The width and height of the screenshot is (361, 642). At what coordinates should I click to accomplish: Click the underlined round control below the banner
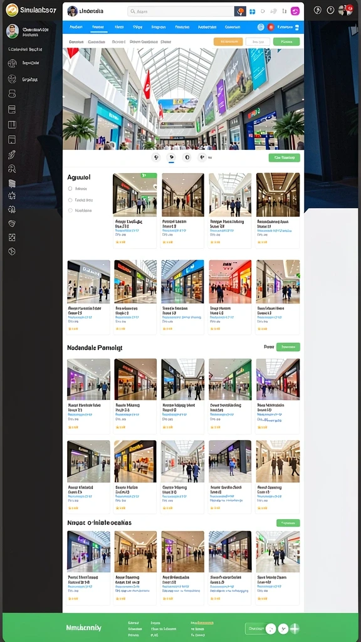[172, 157]
